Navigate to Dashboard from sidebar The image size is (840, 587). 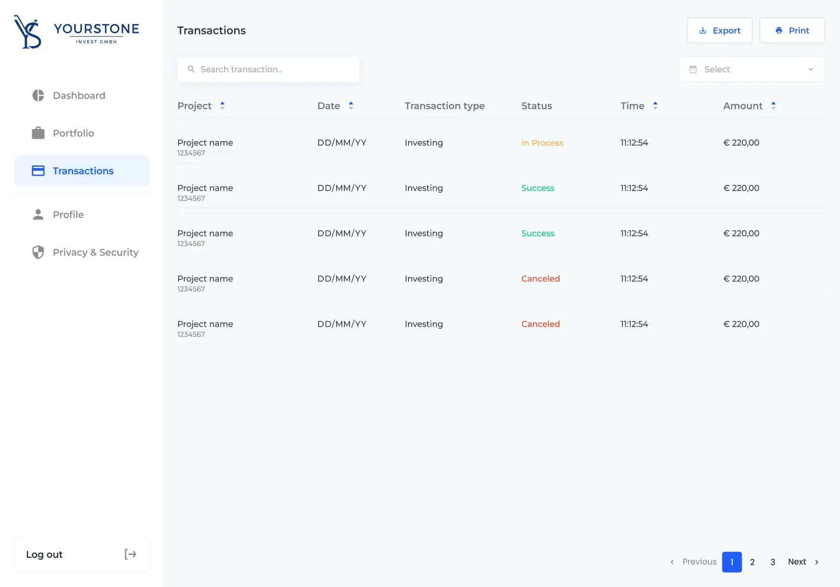pos(79,95)
